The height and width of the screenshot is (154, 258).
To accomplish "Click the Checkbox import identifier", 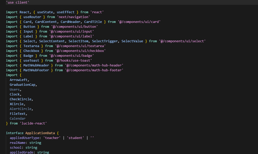I will (x=31, y=51).
